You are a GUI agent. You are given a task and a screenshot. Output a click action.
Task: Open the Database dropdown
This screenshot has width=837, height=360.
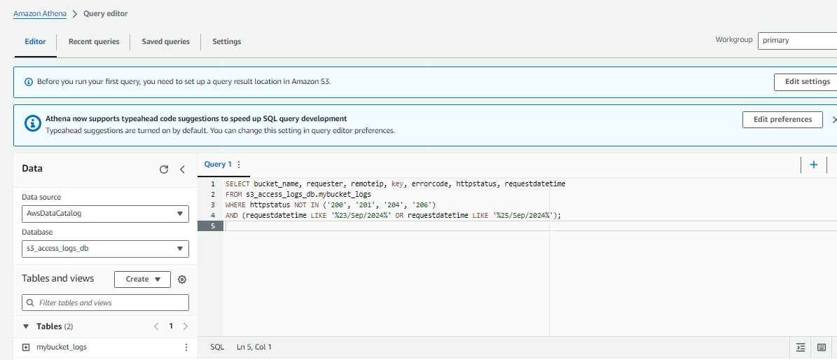(x=105, y=249)
